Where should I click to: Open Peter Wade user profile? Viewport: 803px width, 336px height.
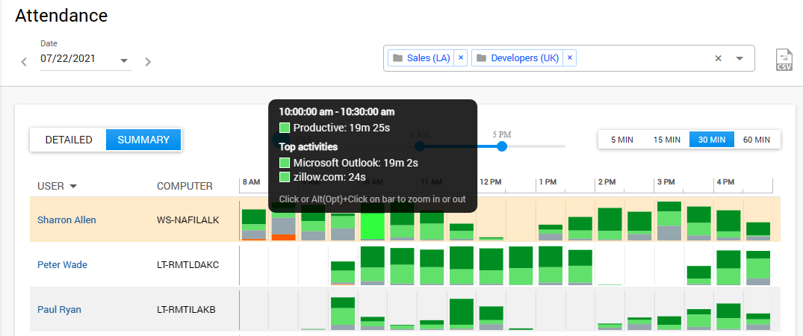click(63, 265)
